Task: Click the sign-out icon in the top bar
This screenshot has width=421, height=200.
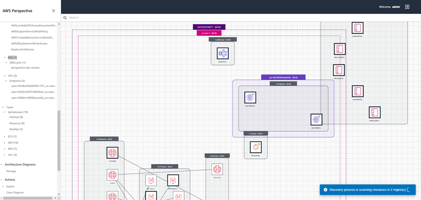Action: [x=407, y=7]
